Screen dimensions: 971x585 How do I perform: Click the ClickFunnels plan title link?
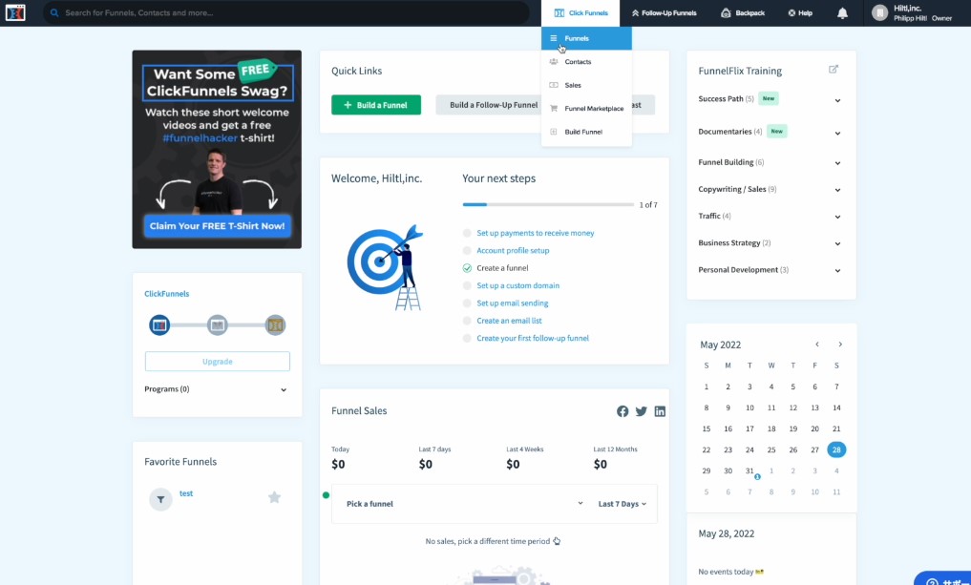[x=166, y=294]
